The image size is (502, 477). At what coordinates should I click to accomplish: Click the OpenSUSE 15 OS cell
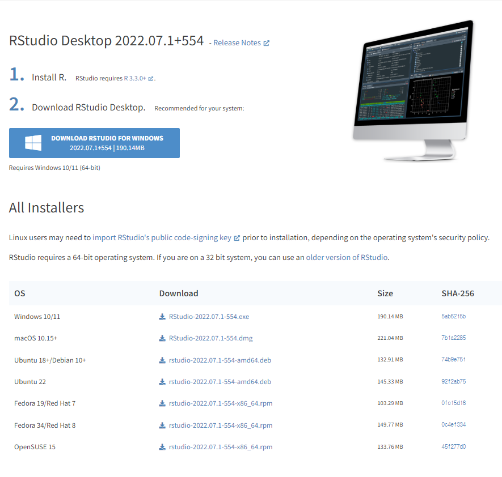click(35, 447)
